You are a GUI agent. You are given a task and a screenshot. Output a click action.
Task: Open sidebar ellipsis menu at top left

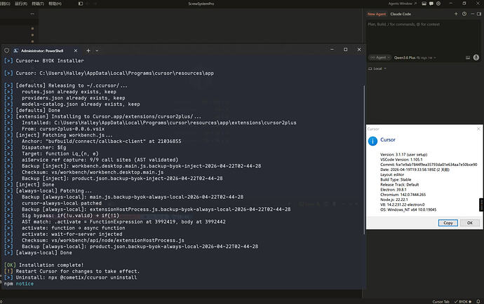pos(32,14)
